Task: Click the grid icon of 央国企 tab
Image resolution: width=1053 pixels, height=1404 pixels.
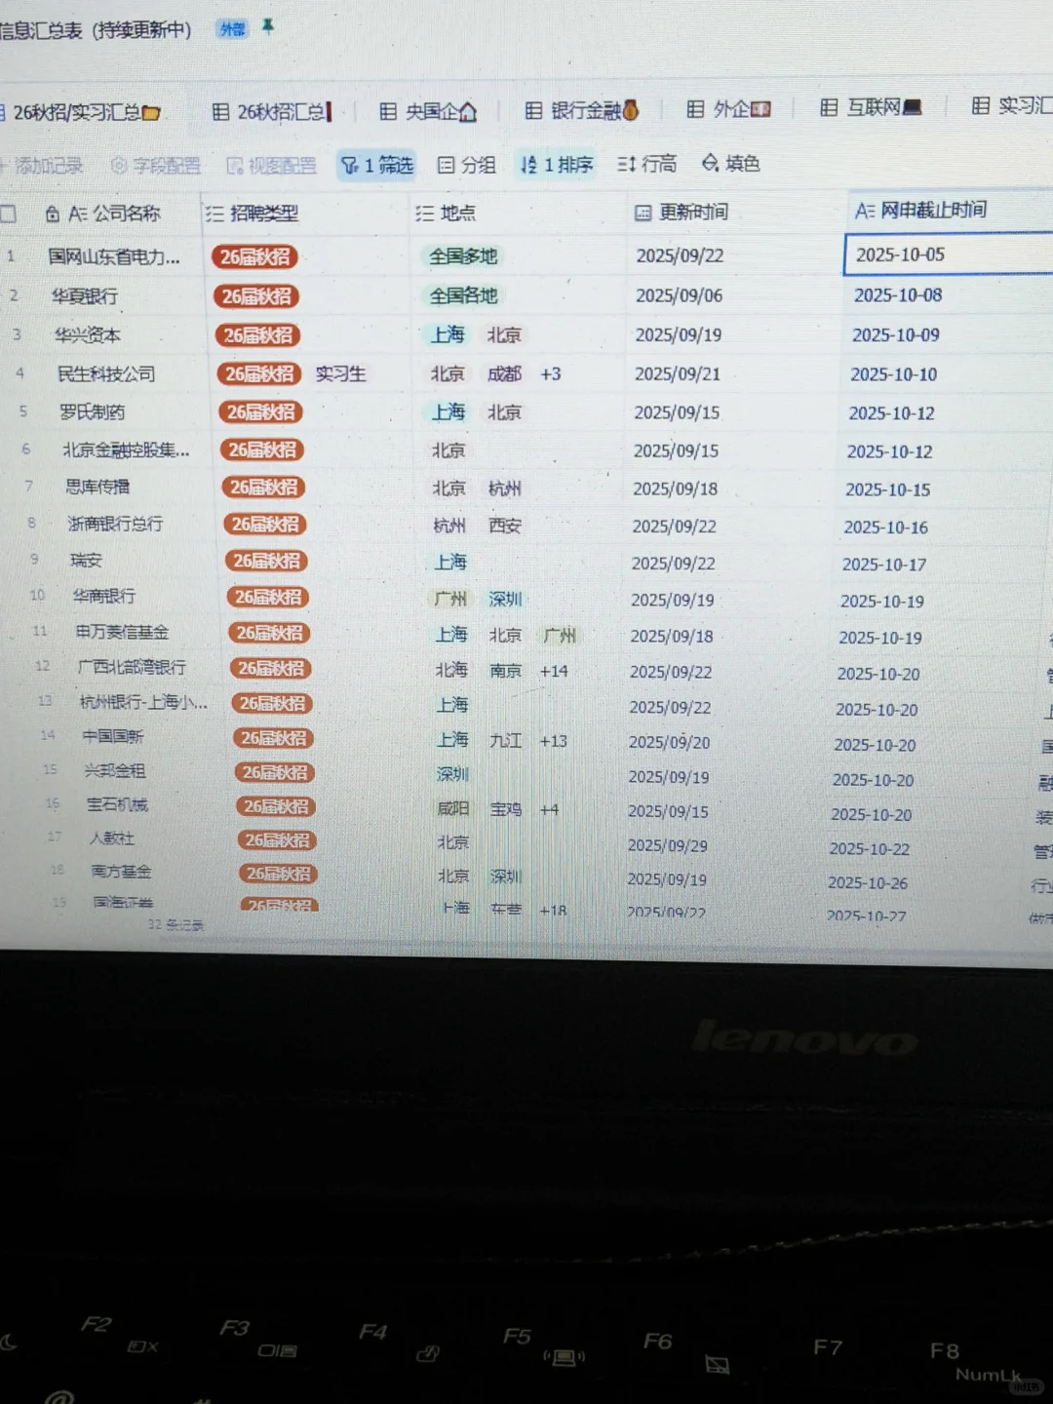Action: (388, 111)
